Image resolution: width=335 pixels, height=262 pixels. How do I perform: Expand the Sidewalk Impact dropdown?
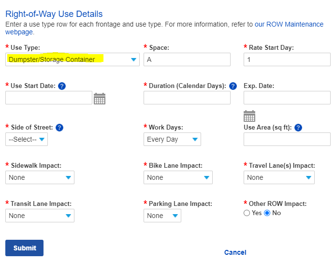click(40, 177)
